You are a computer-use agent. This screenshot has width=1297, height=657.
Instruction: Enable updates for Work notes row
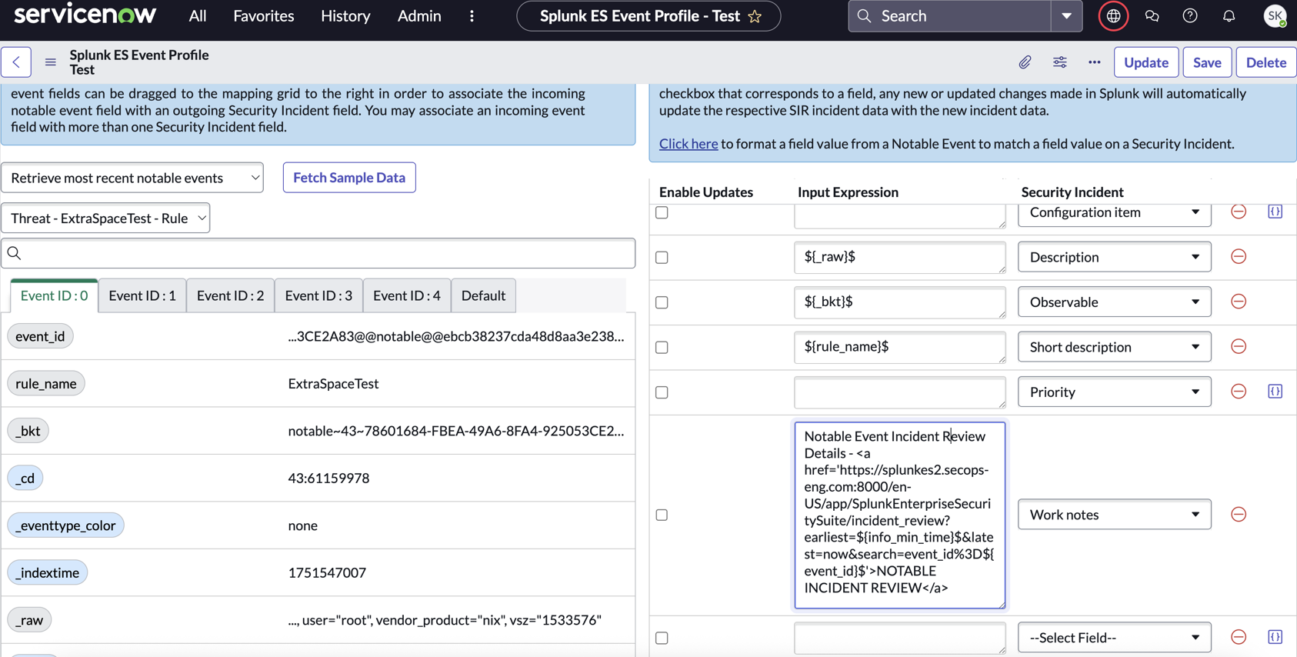662,515
